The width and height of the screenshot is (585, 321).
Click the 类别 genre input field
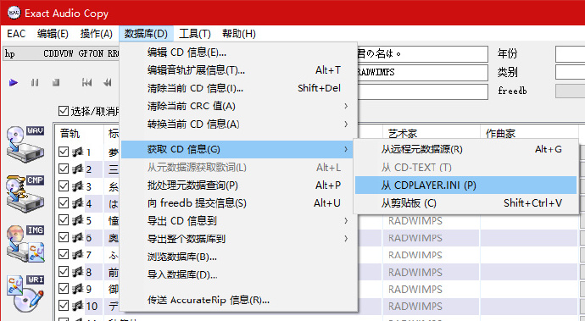click(570, 72)
